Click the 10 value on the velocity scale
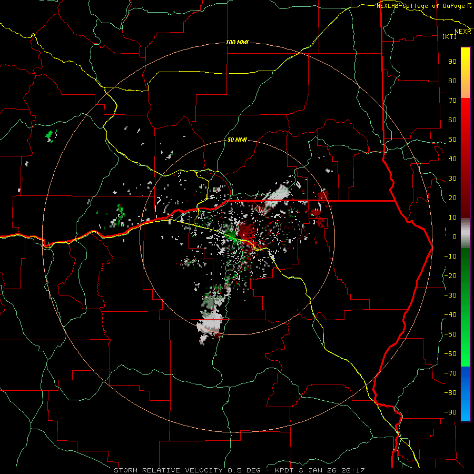This screenshot has height=474, width=474. tap(452, 218)
